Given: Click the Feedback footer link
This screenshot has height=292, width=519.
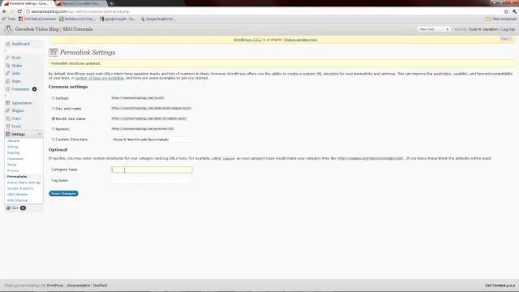Looking at the screenshot, I should 100,286.
